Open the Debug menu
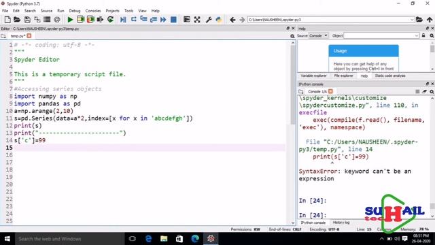 (75, 11)
